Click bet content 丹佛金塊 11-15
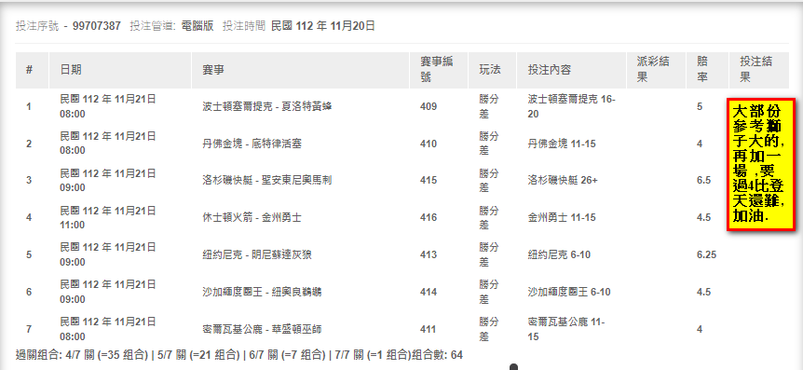The width and height of the screenshot is (803, 370). pyautogui.click(x=562, y=144)
